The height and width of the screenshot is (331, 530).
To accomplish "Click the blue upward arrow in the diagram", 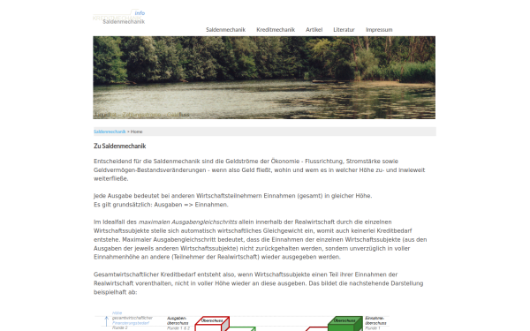I will point(107,321).
